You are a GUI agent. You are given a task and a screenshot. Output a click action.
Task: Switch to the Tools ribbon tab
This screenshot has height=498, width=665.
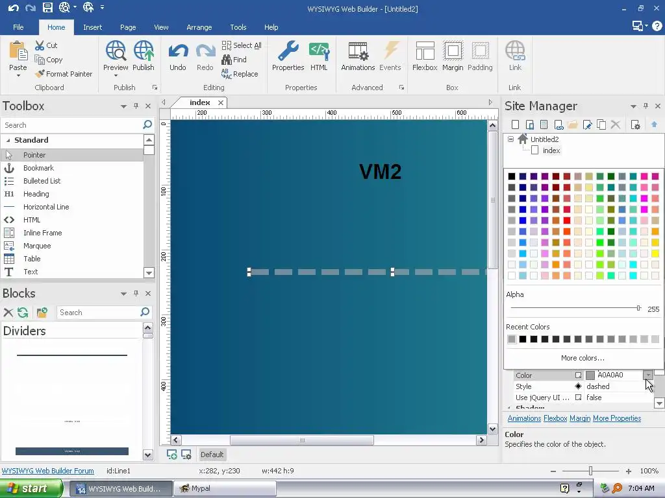(238, 27)
